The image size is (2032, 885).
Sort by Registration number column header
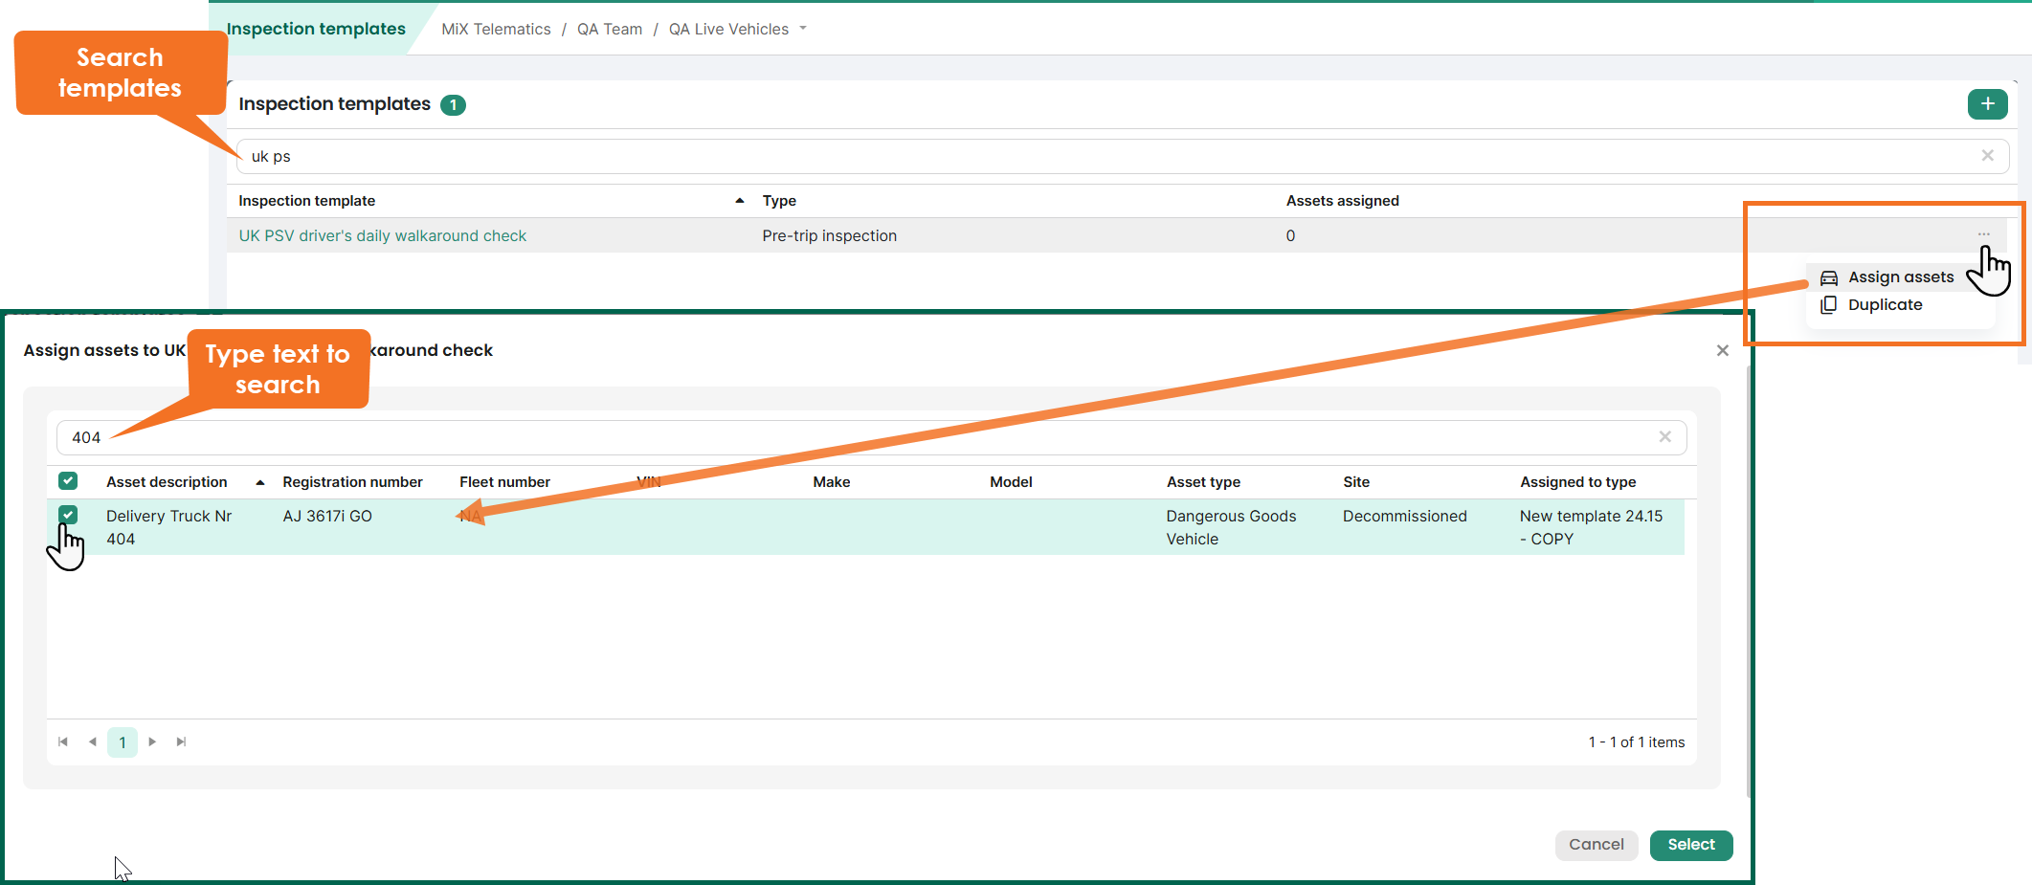[x=352, y=482]
